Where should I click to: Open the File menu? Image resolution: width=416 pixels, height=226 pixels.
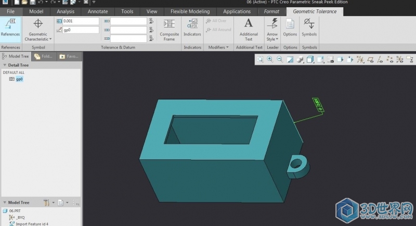coord(11,11)
